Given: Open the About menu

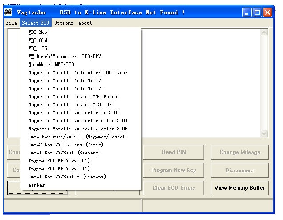Looking at the screenshot, I should tap(85, 23).
